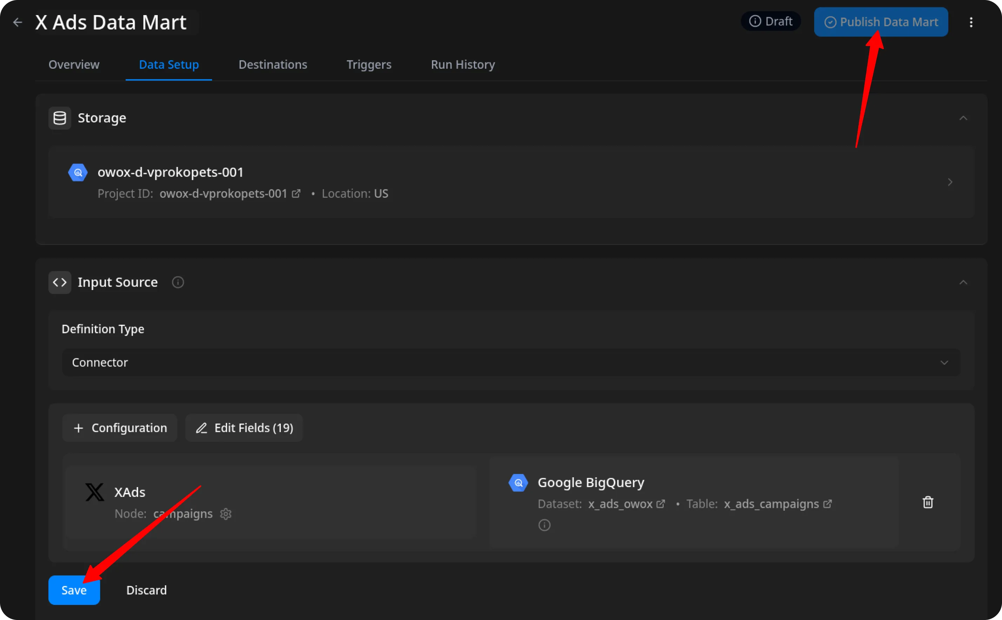1002x620 pixels.
Task: Click the X Ads Data Mart title field
Action: point(111,22)
